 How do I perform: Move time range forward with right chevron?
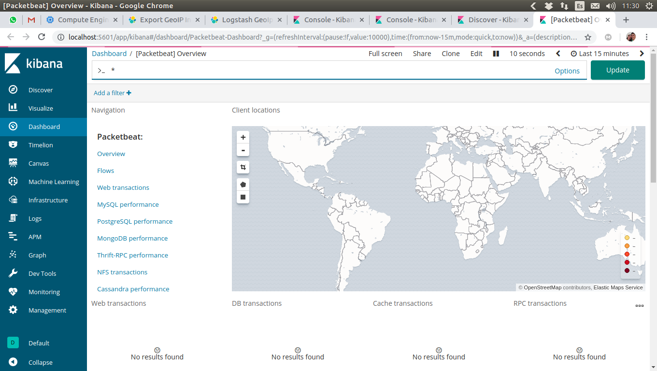[642, 54]
